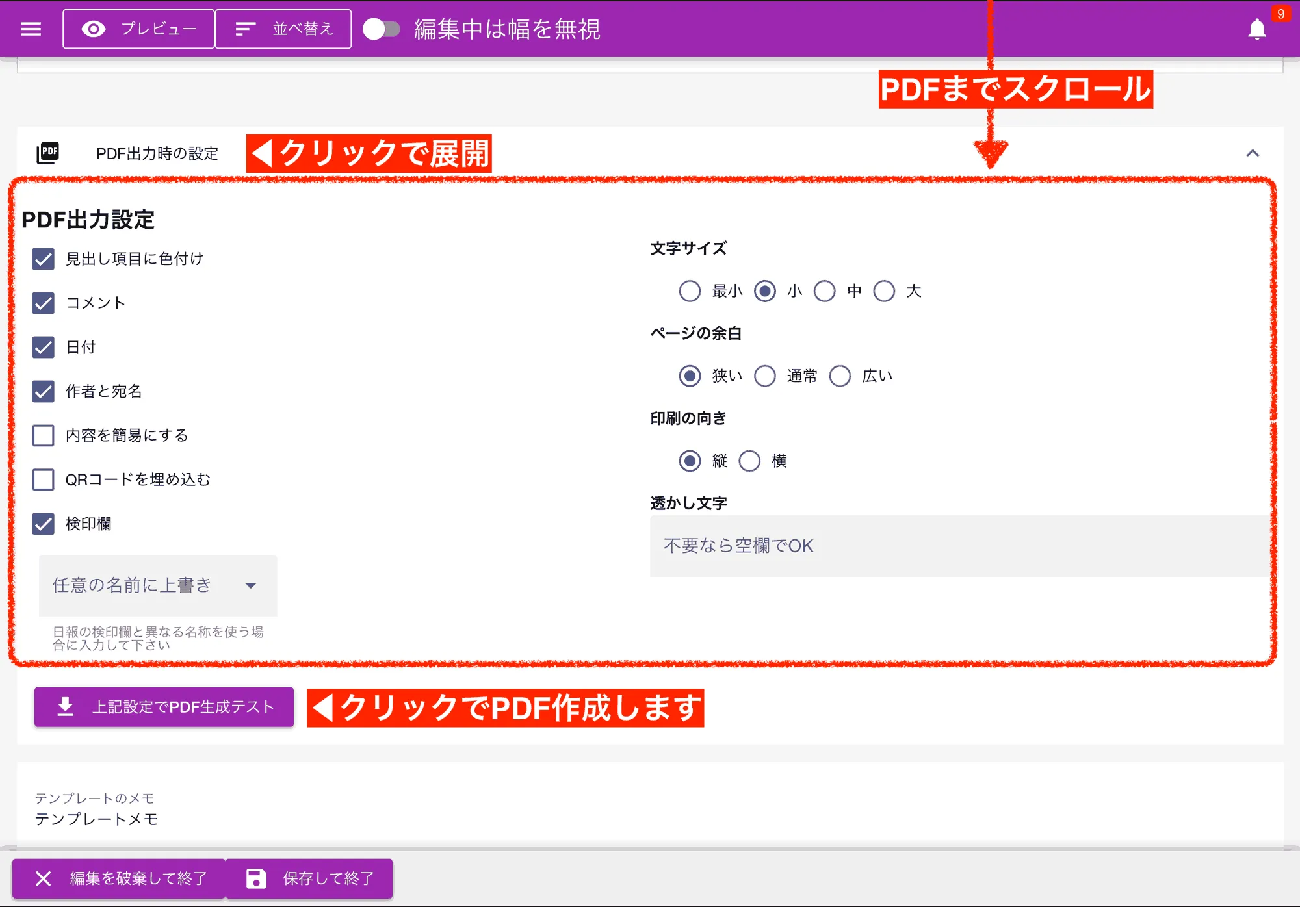Screen dimensions: 1300x907
Task: Open the hamburger navigation menu
Action: [x=30, y=29]
